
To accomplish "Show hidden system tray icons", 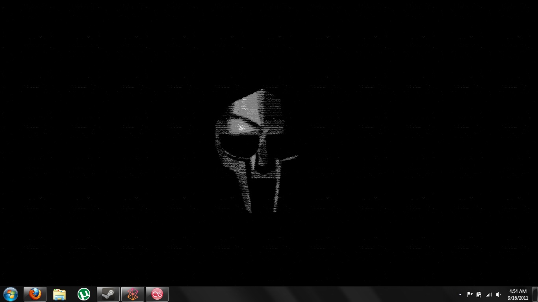I will 460,295.
